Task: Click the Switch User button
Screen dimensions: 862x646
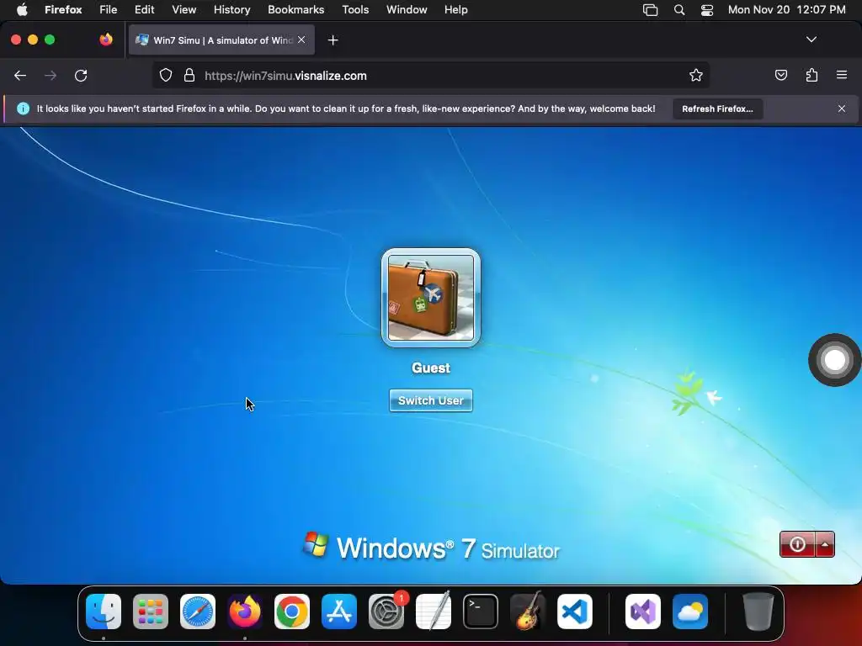Action: click(x=431, y=400)
